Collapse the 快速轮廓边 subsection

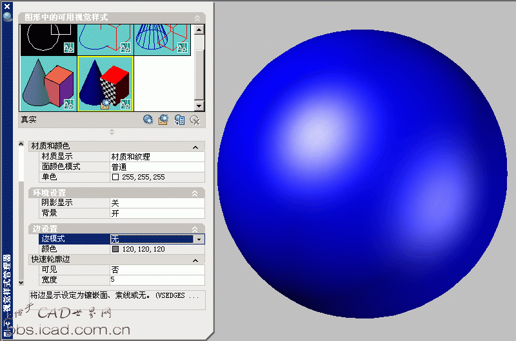195,260
